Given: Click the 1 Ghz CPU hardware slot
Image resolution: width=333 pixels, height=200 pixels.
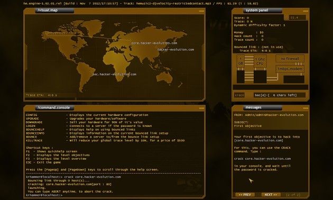Looking at the screenshot, I should pos(260,61).
